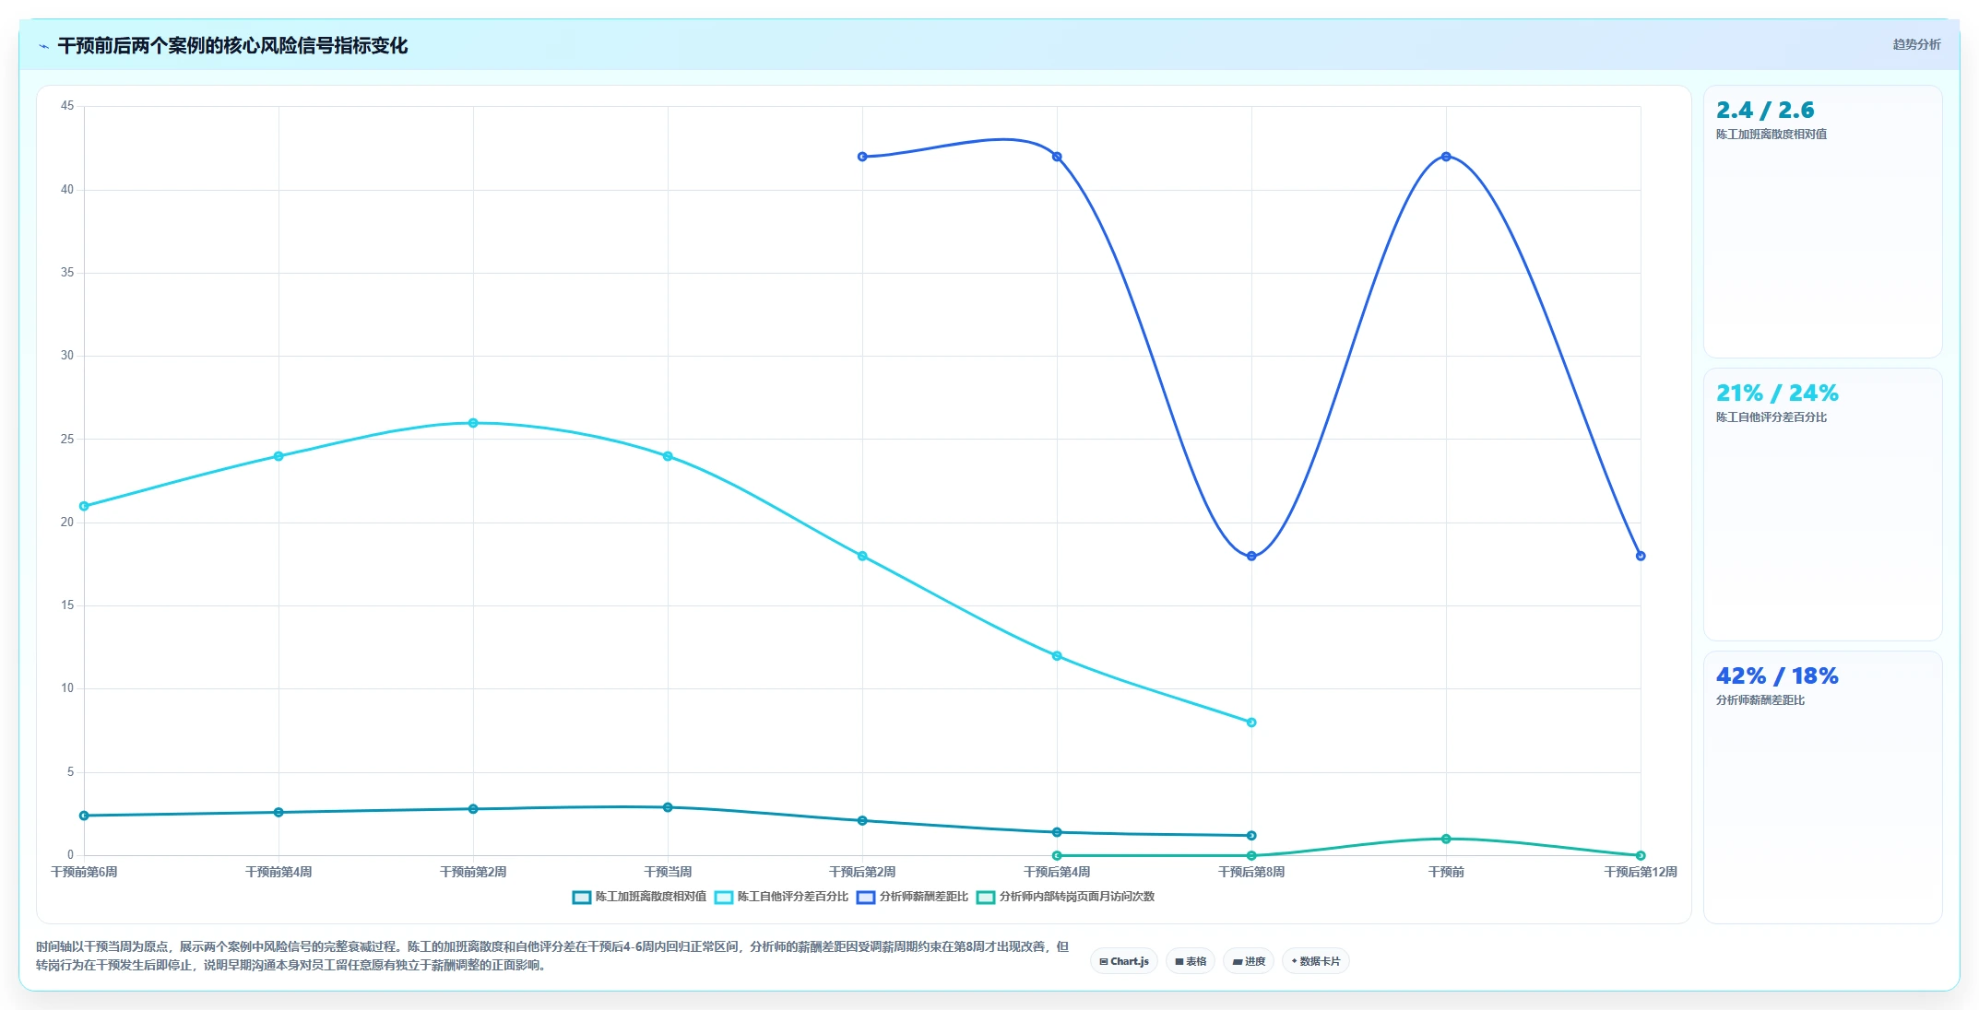Click the blue 薪酬差距比 point at 干预后第2周
The height and width of the screenshot is (1010, 1979).
coord(862,157)
